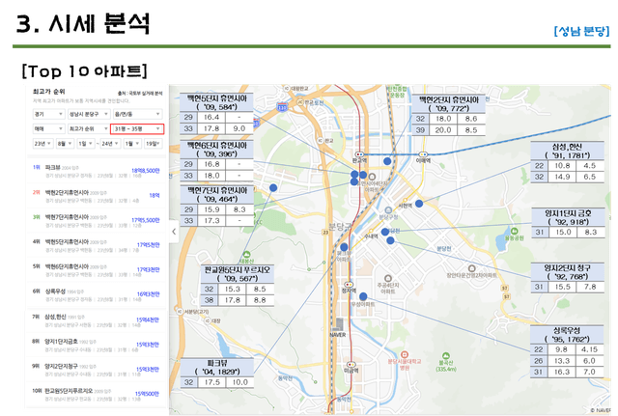Click the '16.3' cell in 상록우성 table

[x=562, y=372]
